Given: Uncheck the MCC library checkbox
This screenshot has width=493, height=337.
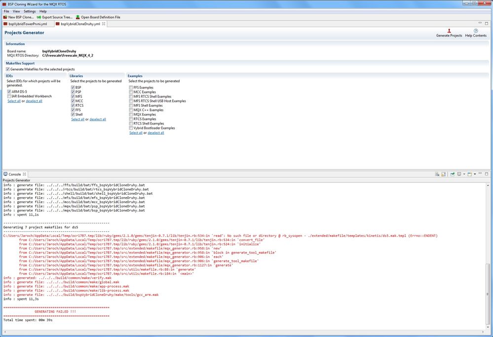Looking at the screenshot, I should pos(73,101).
